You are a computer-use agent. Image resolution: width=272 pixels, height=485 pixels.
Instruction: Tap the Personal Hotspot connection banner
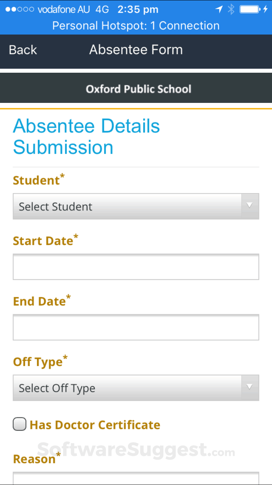136,26
